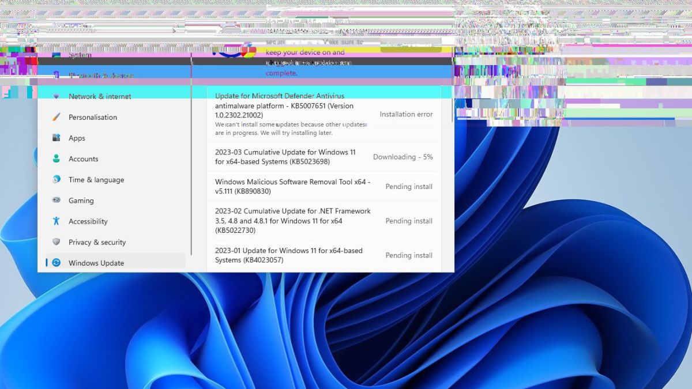
Task: Click the Downloading 5% progress indicator
Action: [x=402, y=156]
